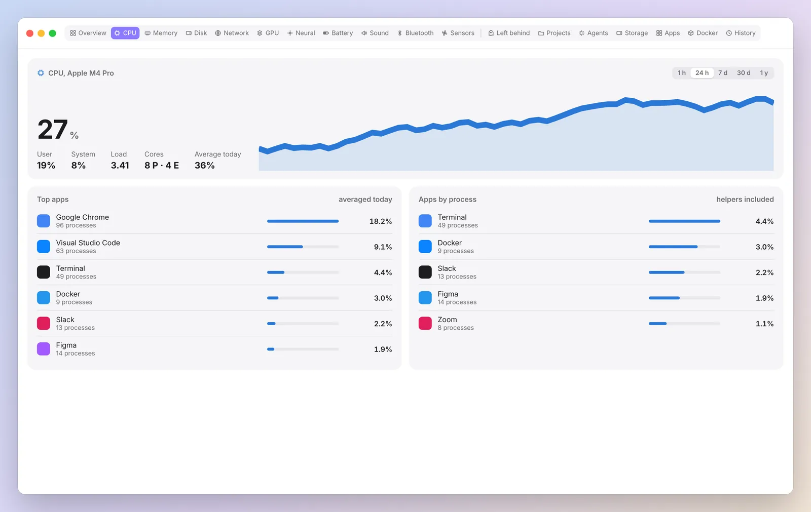Open the Sensors tab
This screenshot has width=811, height=512.
458,33
